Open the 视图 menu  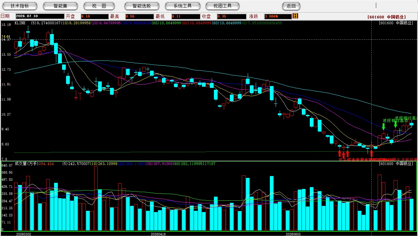[99, 6]
